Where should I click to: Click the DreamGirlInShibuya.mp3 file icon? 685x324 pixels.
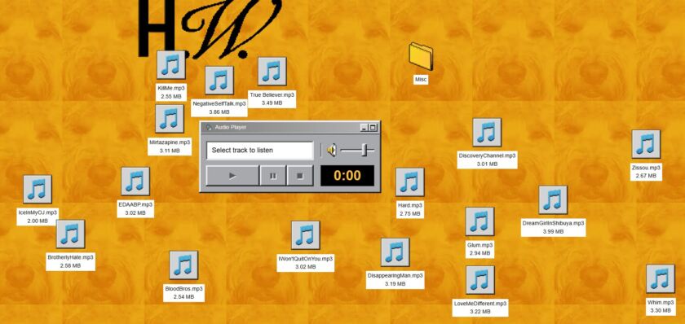[x=553, y=199]
